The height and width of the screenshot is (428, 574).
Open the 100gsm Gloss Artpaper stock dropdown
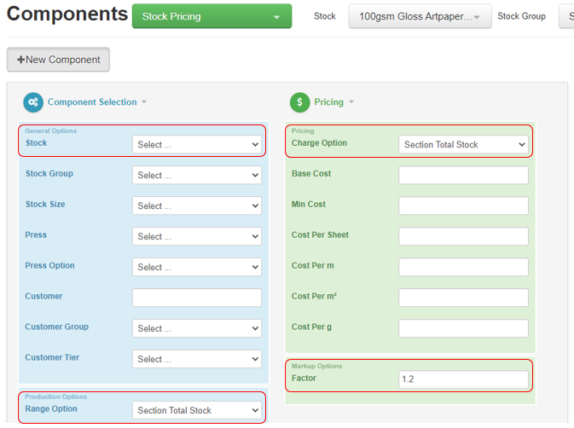click(420, 16)
